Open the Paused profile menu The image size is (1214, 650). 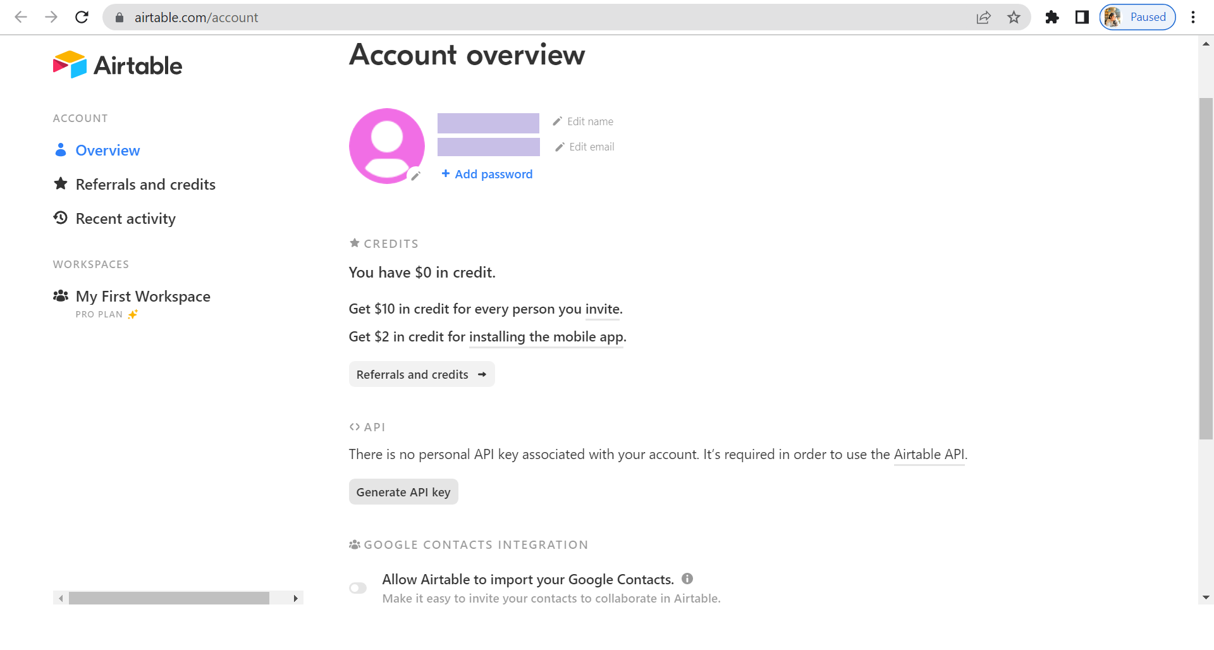click(1137, 17)
